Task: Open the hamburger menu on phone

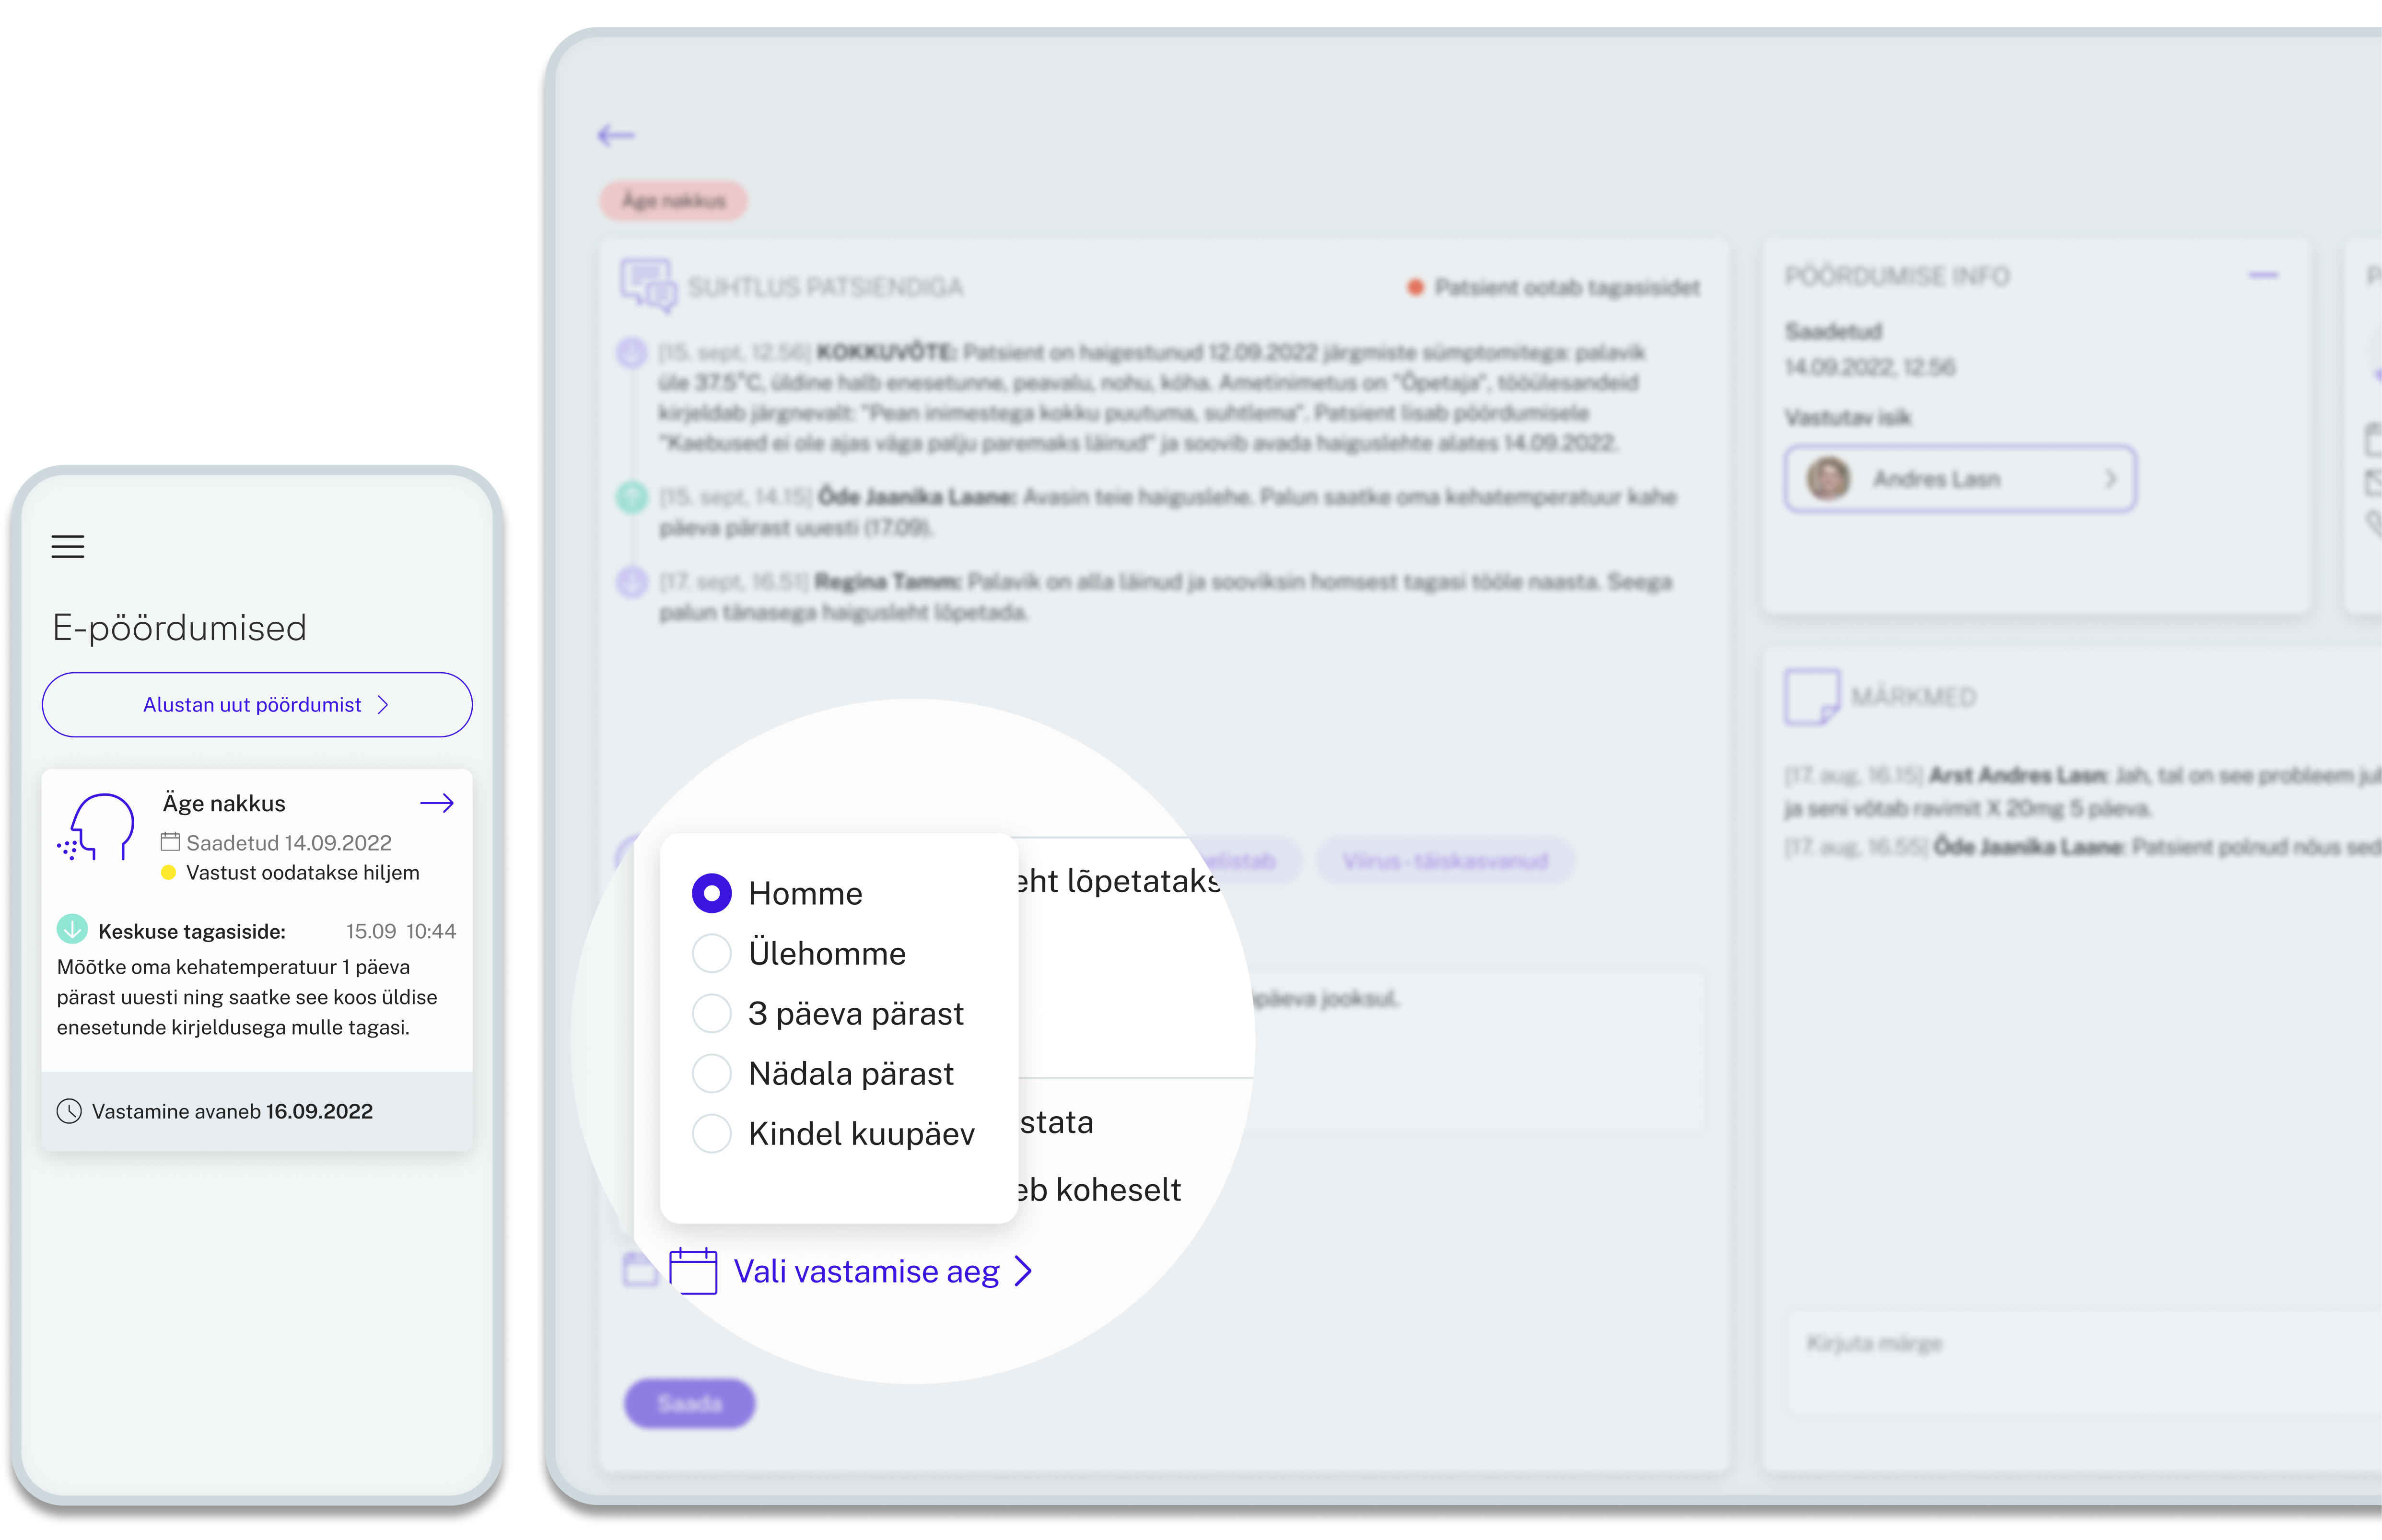Action: tap(68, 547)
